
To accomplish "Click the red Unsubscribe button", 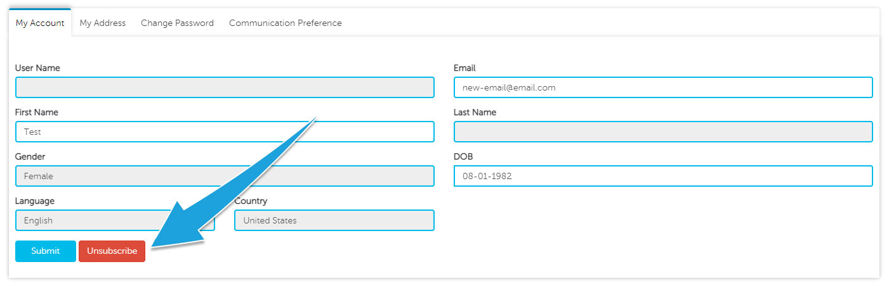I will point(112,251).
